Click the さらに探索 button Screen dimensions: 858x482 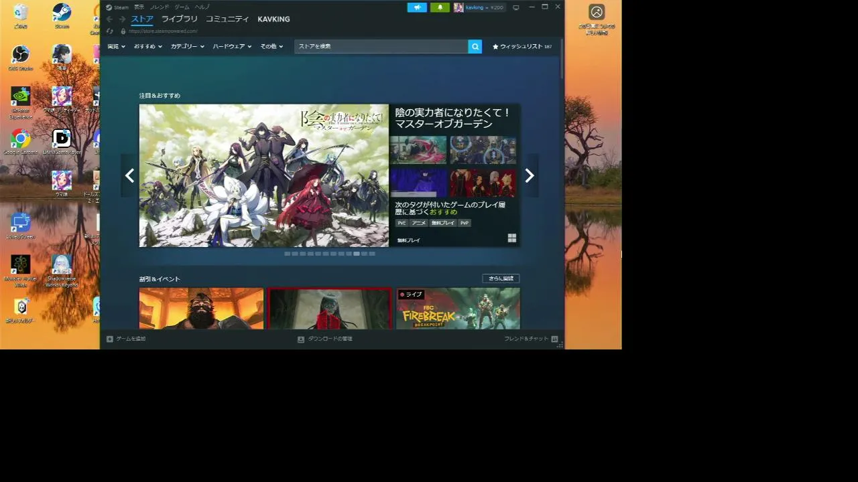(x=501, y=278)
